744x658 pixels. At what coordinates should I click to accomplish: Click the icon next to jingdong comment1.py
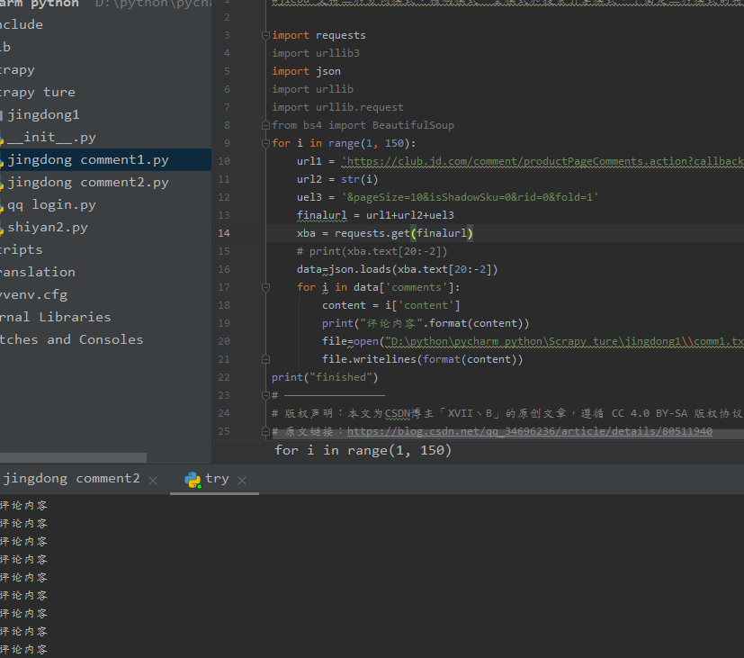point(3,159)
